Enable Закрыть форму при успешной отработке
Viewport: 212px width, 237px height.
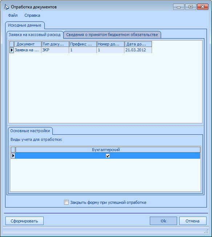(66, 202)
